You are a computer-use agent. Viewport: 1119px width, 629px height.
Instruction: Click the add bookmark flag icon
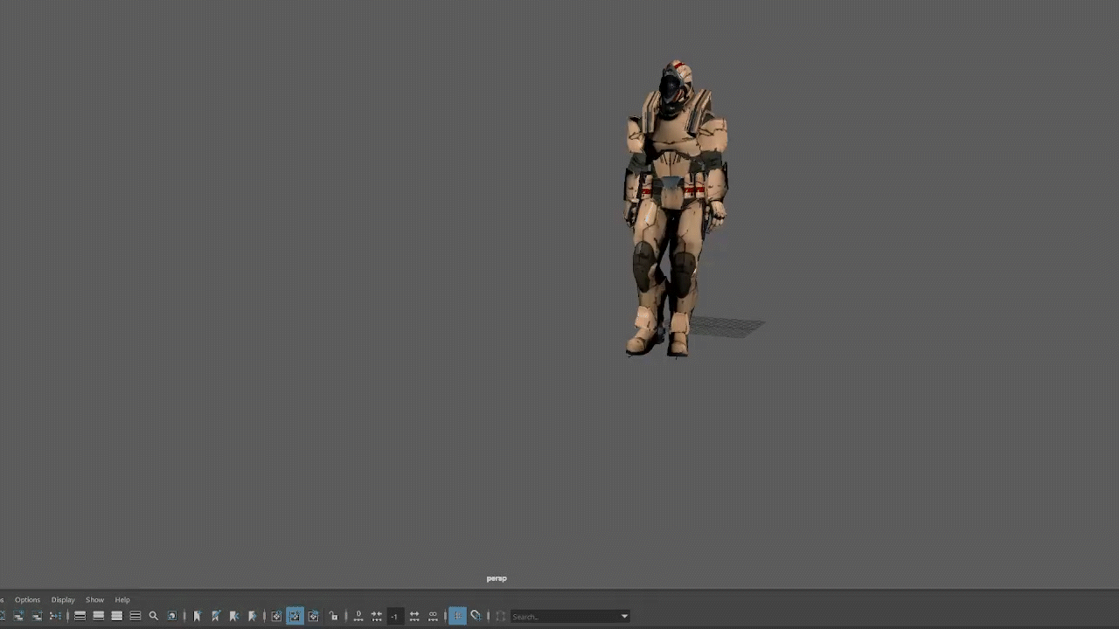click(198, 616)
